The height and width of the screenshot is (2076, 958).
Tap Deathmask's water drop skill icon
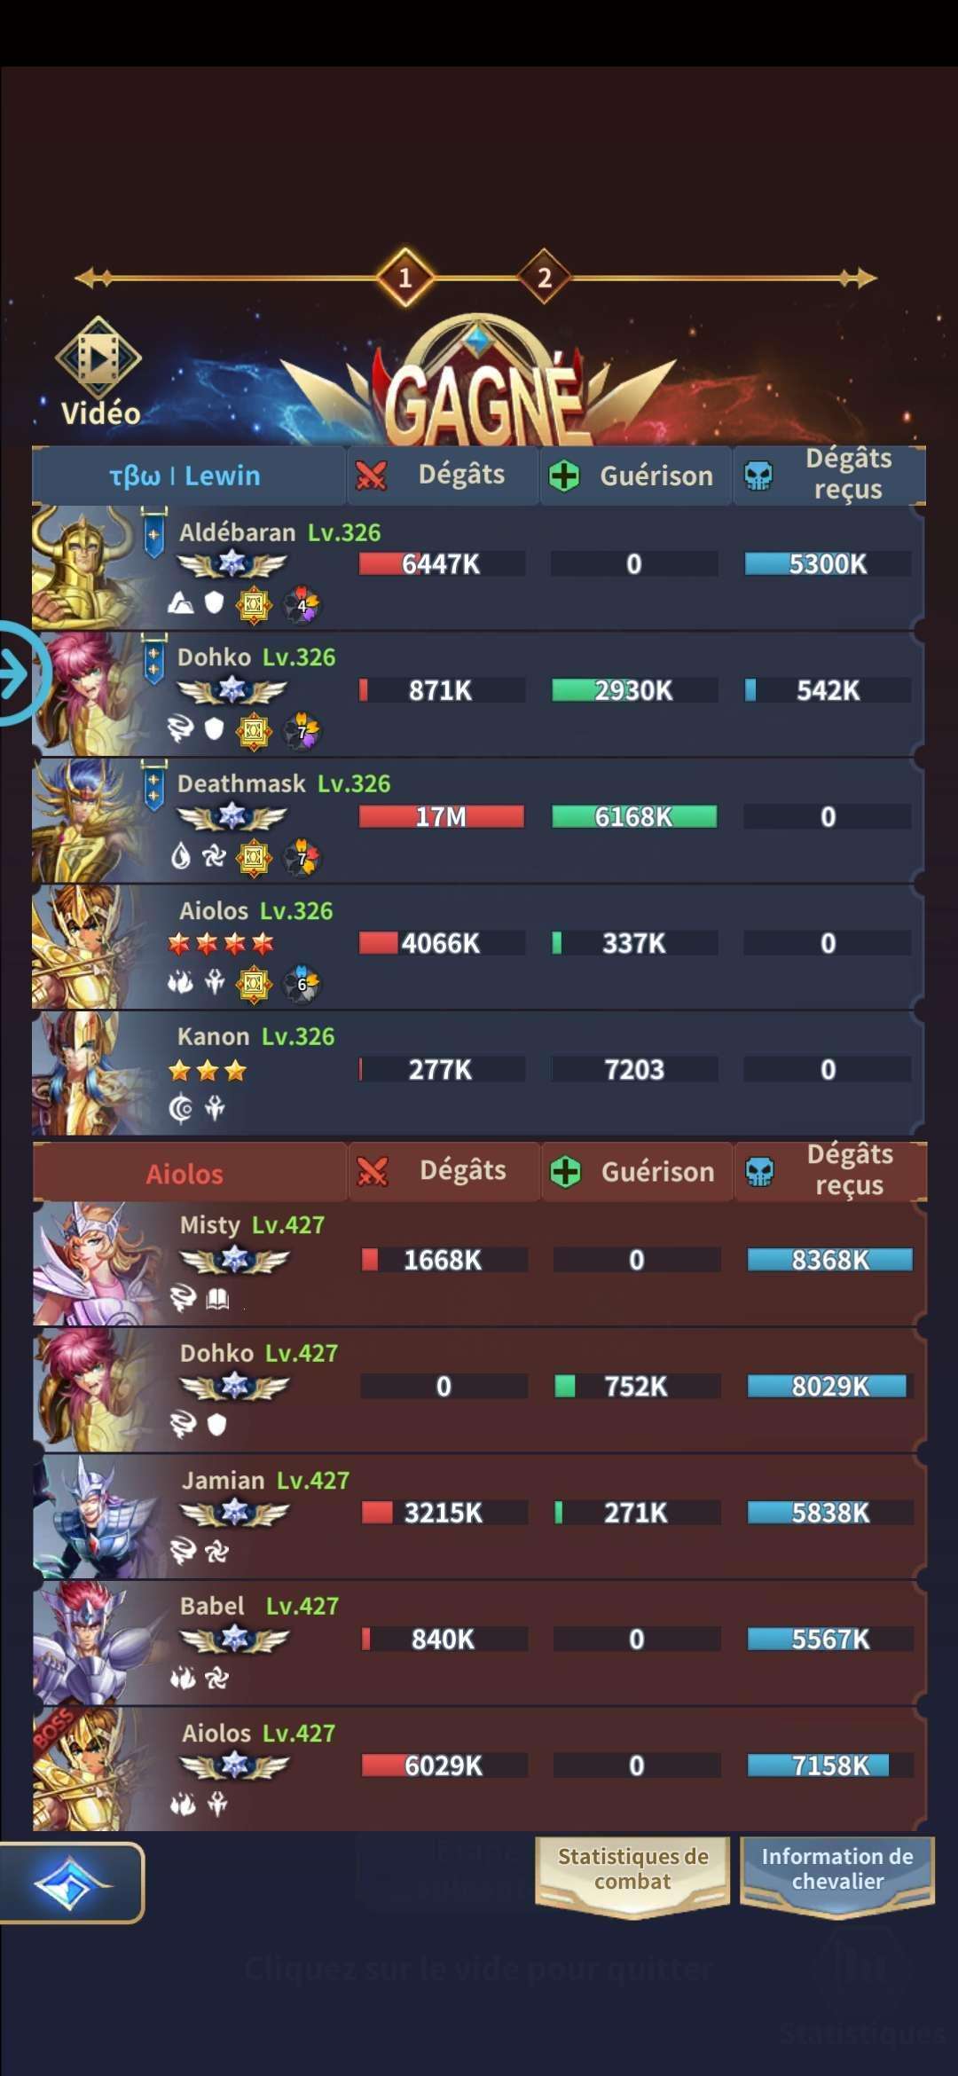180,857
